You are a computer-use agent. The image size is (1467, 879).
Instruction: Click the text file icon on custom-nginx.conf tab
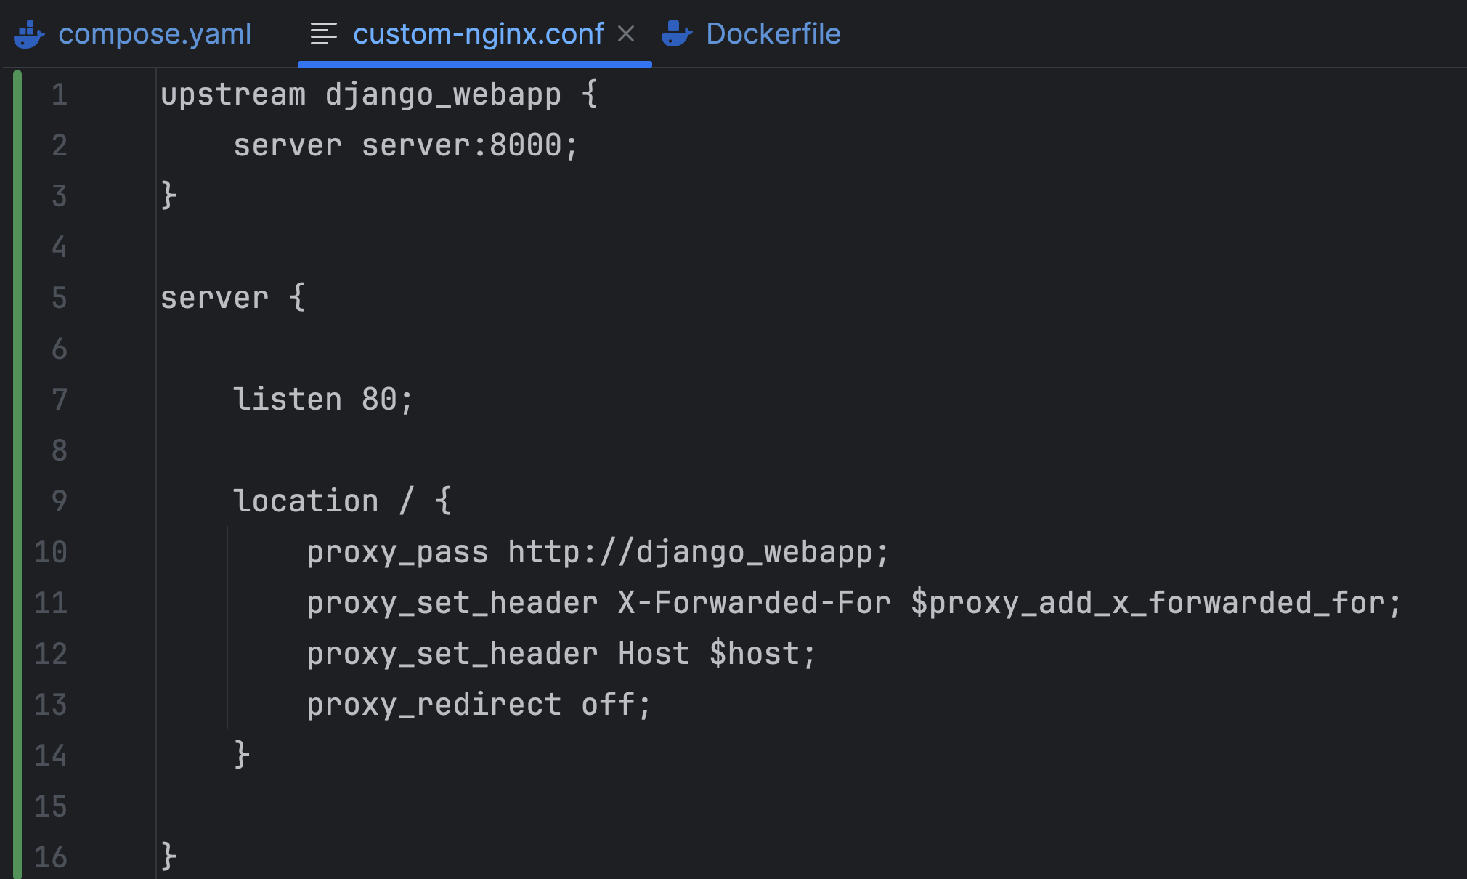[x=324, y=34]
